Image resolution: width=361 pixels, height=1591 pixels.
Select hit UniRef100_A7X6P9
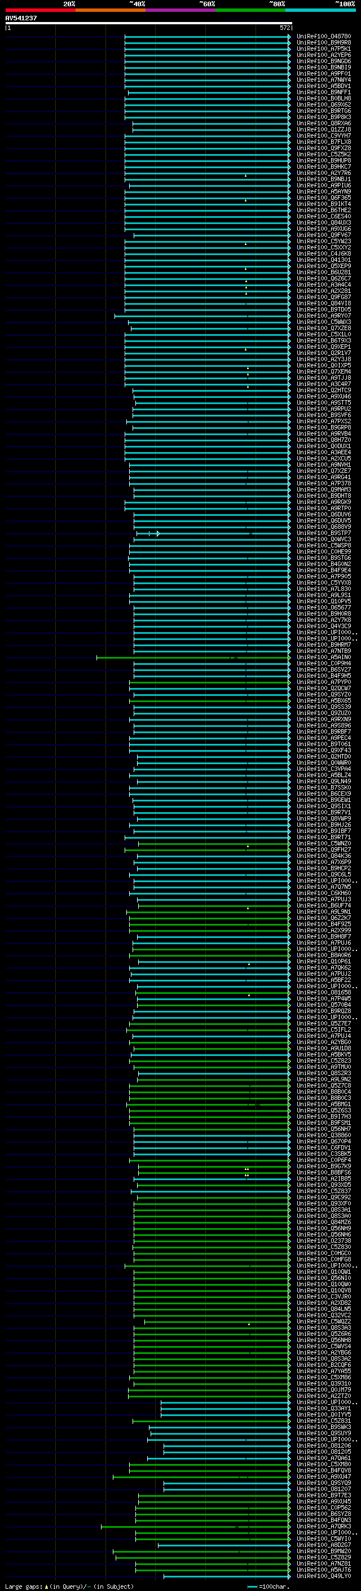(324, 862)
